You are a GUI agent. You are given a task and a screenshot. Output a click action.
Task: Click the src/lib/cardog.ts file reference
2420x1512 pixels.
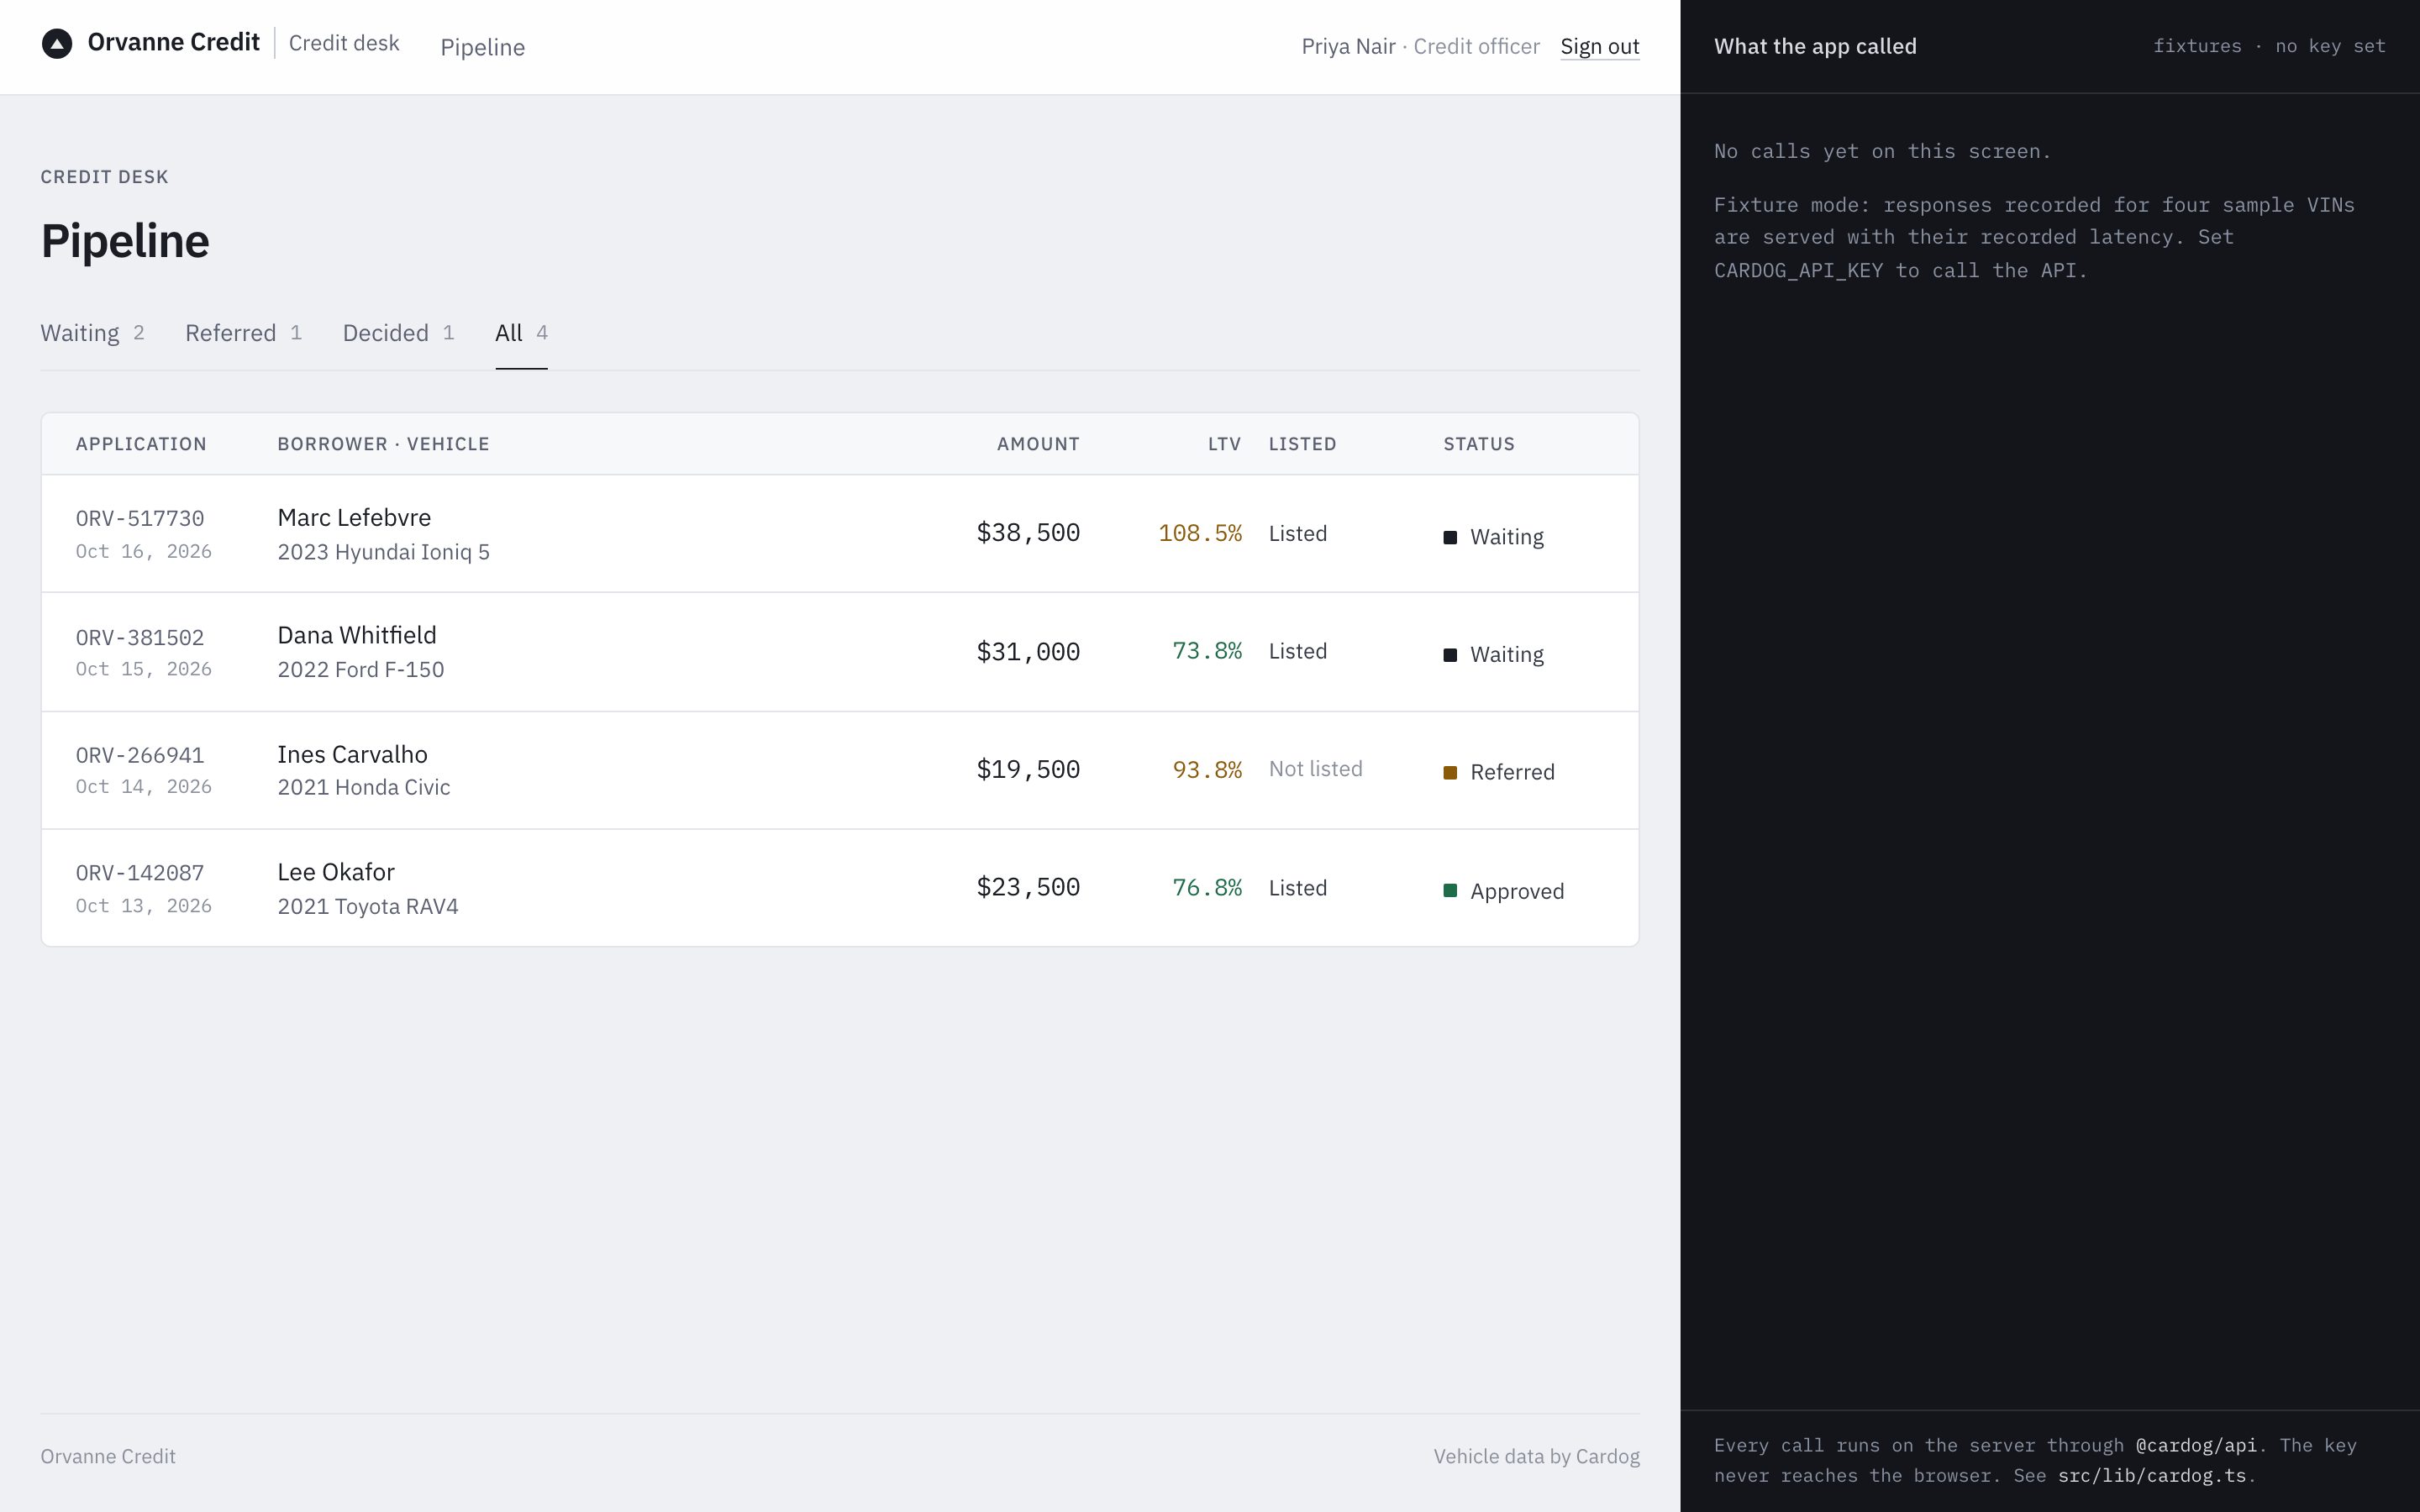pos(2152,1476)
